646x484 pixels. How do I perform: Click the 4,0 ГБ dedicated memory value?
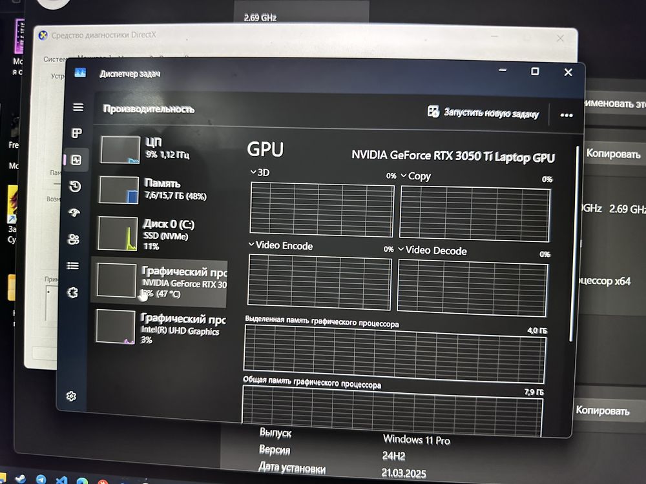(537, 330)
